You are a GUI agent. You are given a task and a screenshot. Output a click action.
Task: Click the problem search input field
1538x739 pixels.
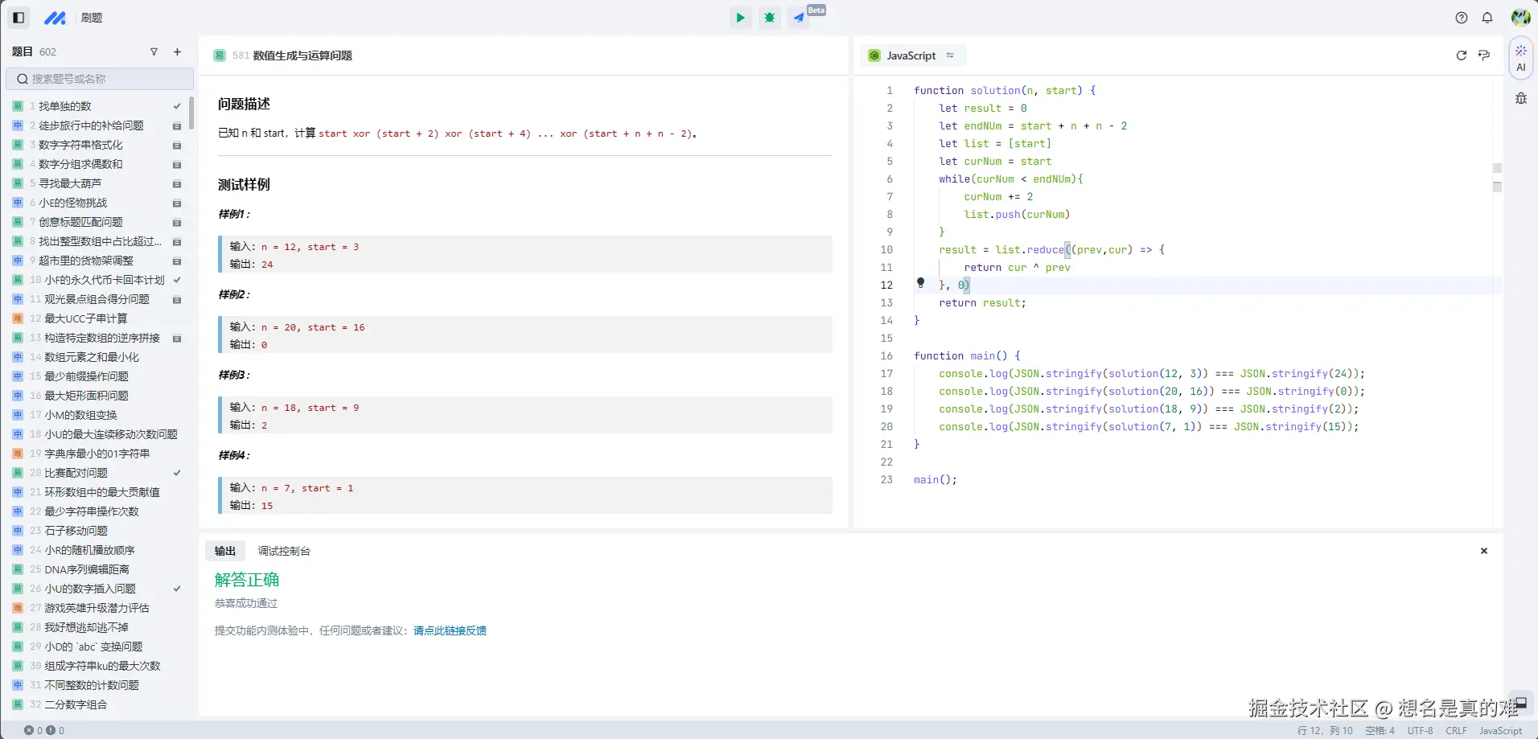click(x=100, y=79)
